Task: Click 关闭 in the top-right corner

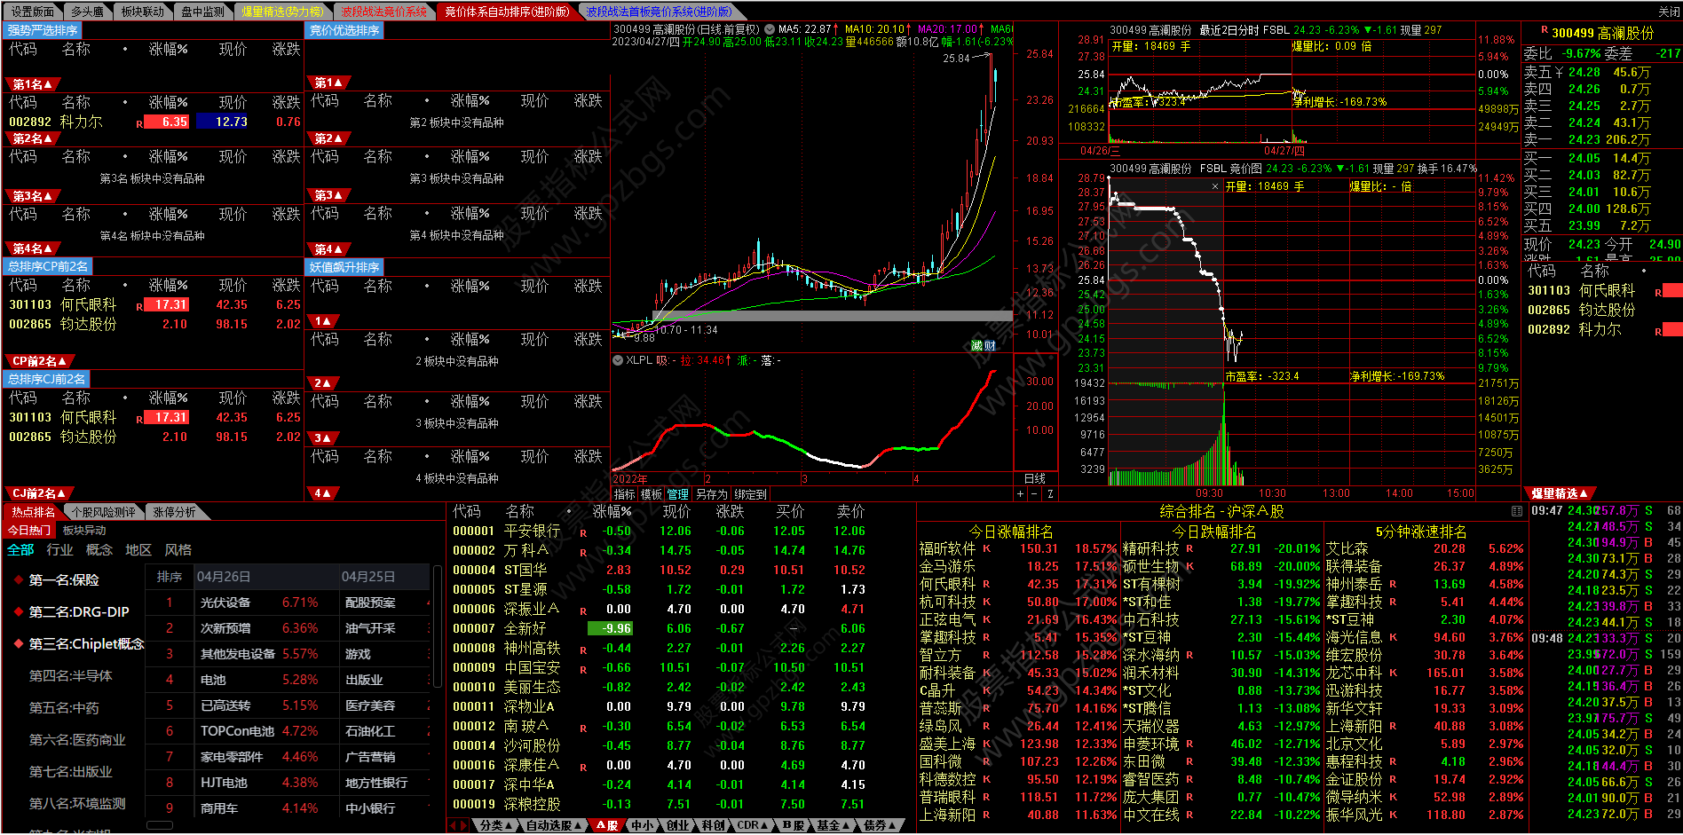Action: click(x=1669, y=12)
